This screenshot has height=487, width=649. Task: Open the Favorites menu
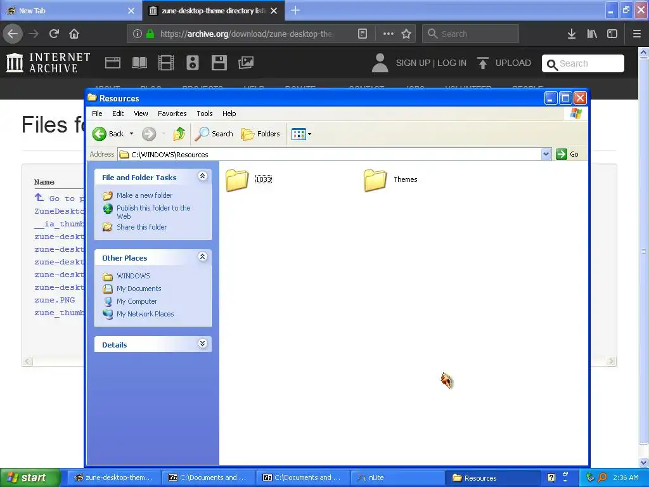pyautogui.click(x=172, y=114)
